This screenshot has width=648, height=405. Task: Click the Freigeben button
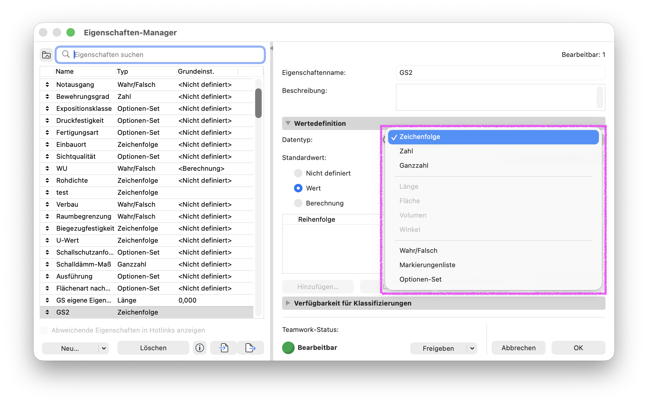[438, 348]
